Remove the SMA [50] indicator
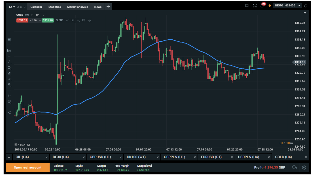 pos(18,145)
